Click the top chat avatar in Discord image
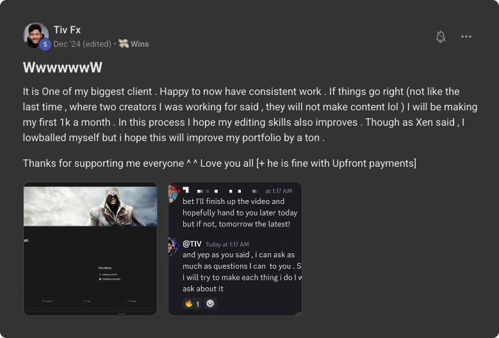Screen dimensions: 499x338 (173, 192)
